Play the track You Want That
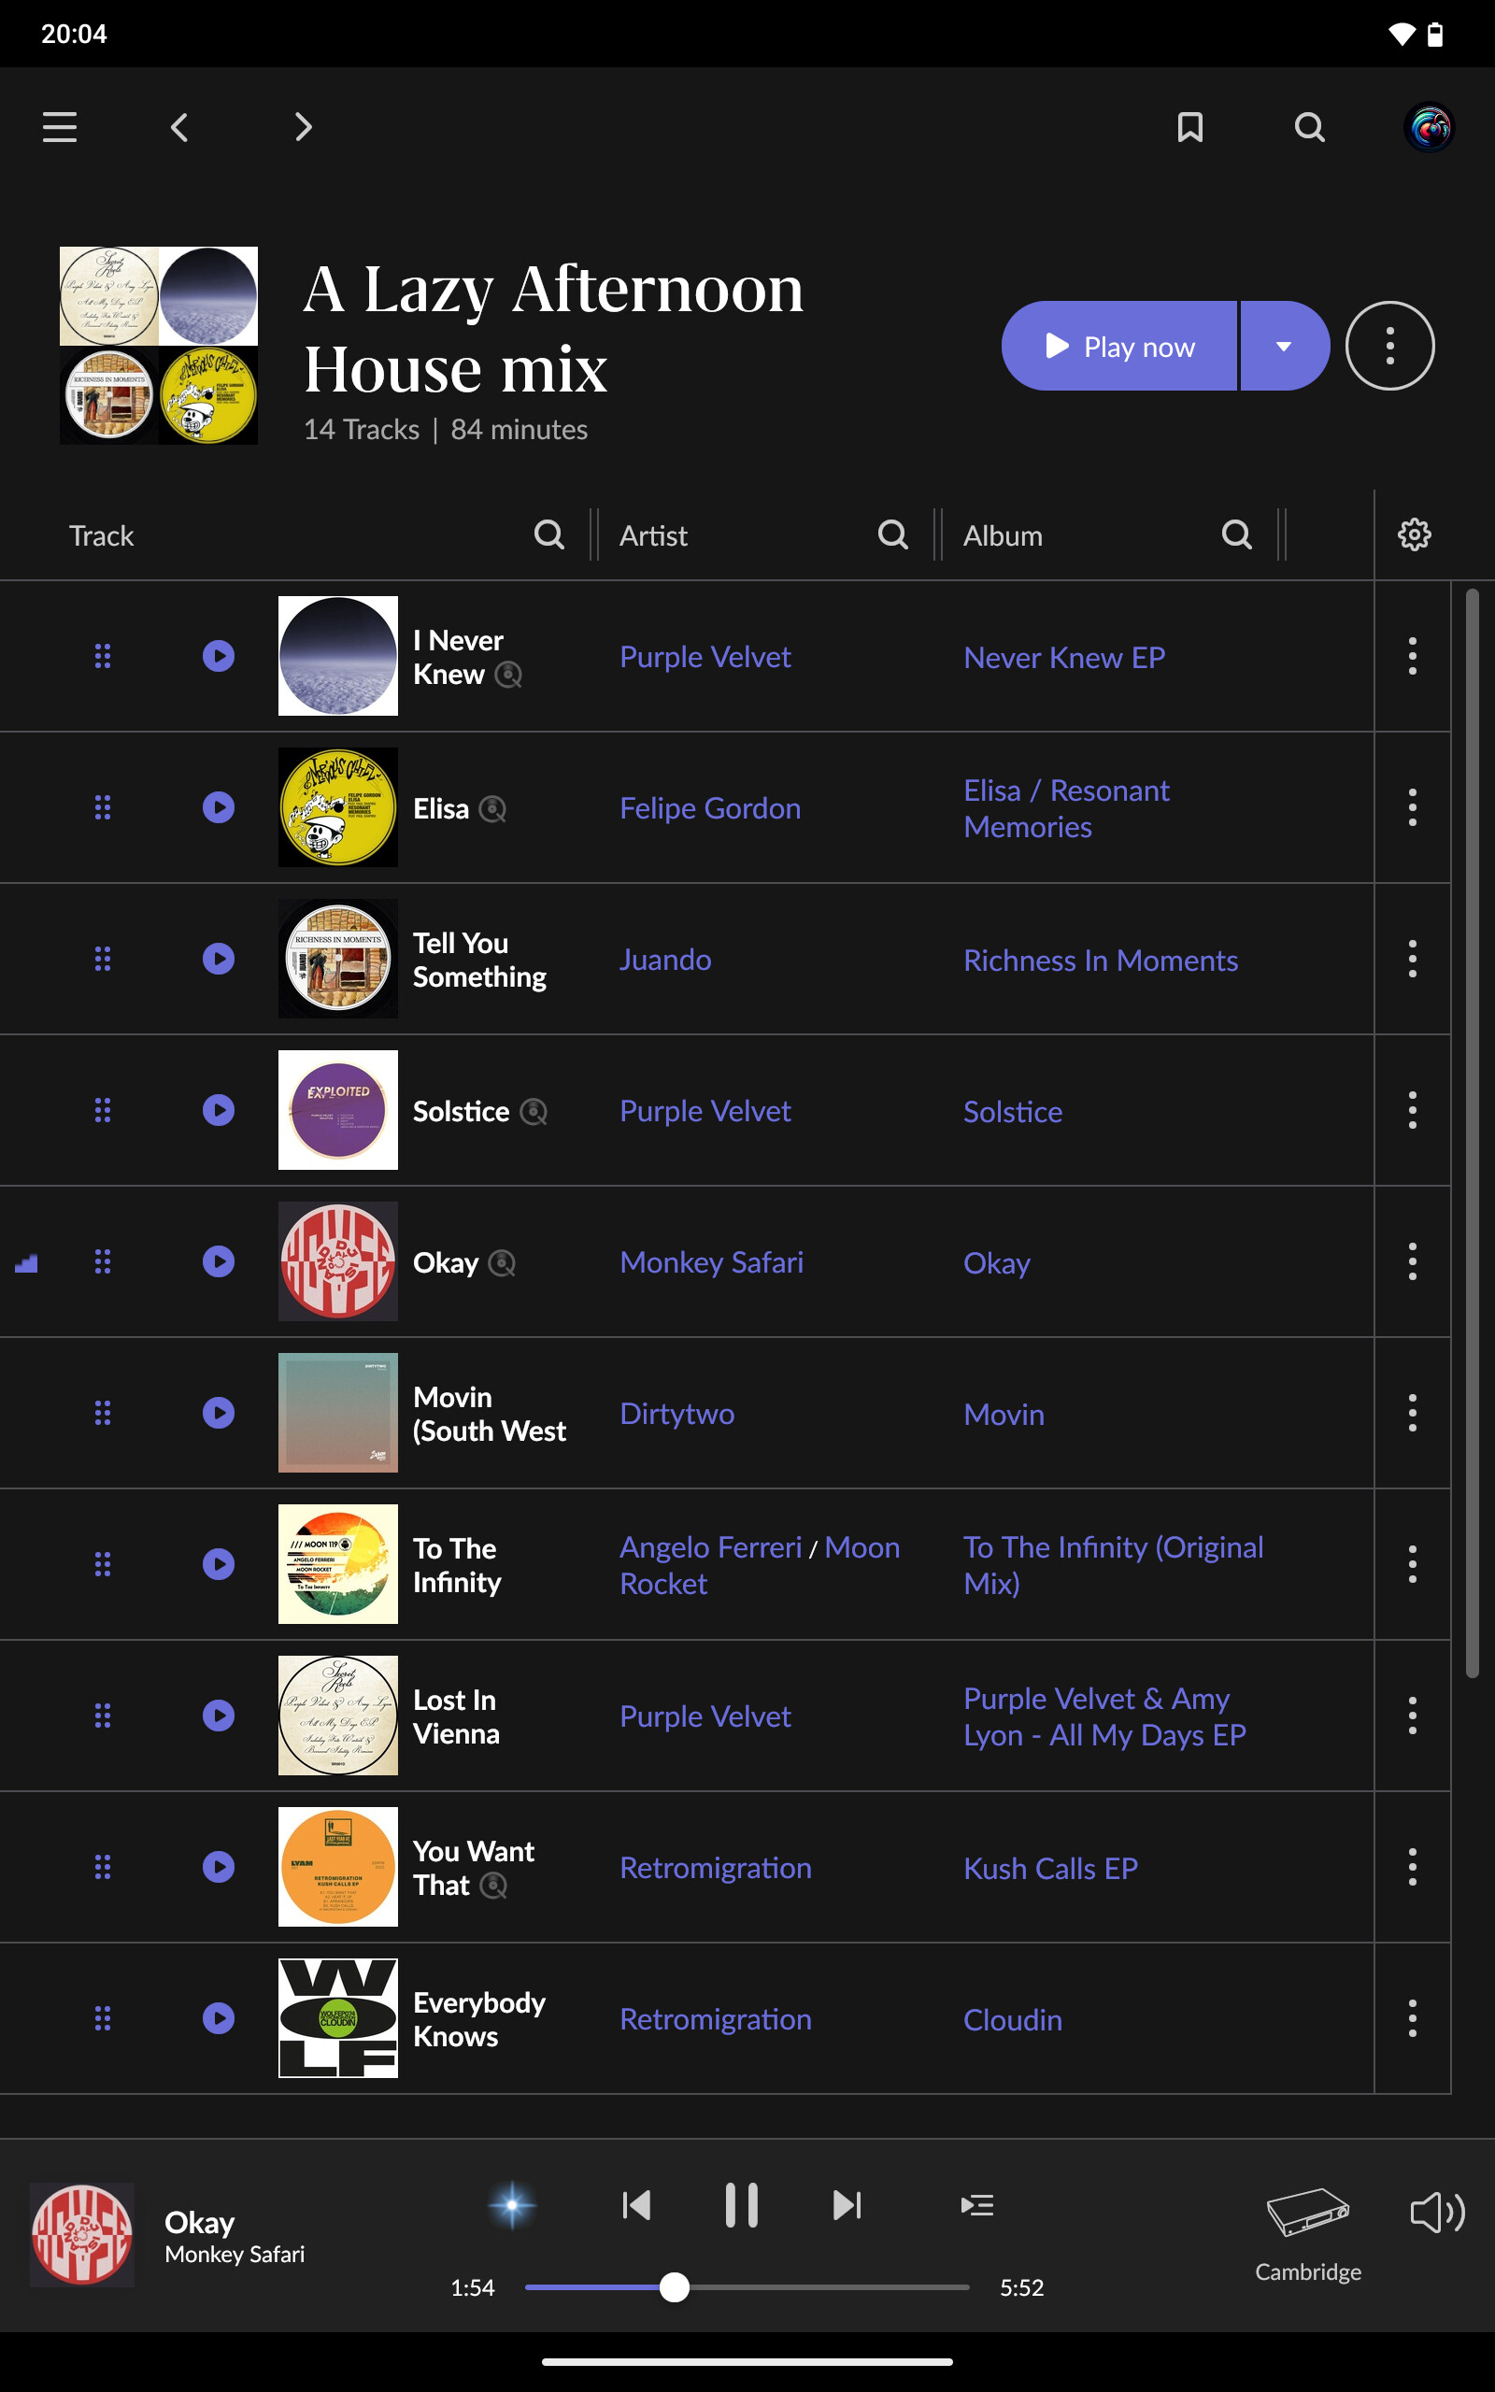Image resolution: width=1495 pixels, height=2392 pixels. coord(219,1866)
